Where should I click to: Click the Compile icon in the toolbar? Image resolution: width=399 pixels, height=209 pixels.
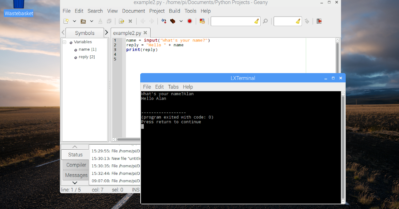click(x=164, y=21)
